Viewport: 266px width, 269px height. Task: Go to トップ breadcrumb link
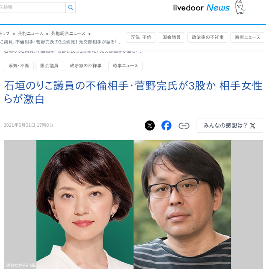(x=5, y=33)
